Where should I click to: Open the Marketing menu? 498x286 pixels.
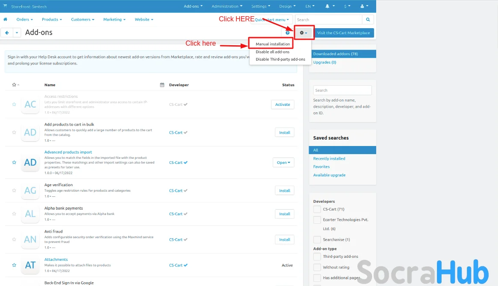point(114,19)
